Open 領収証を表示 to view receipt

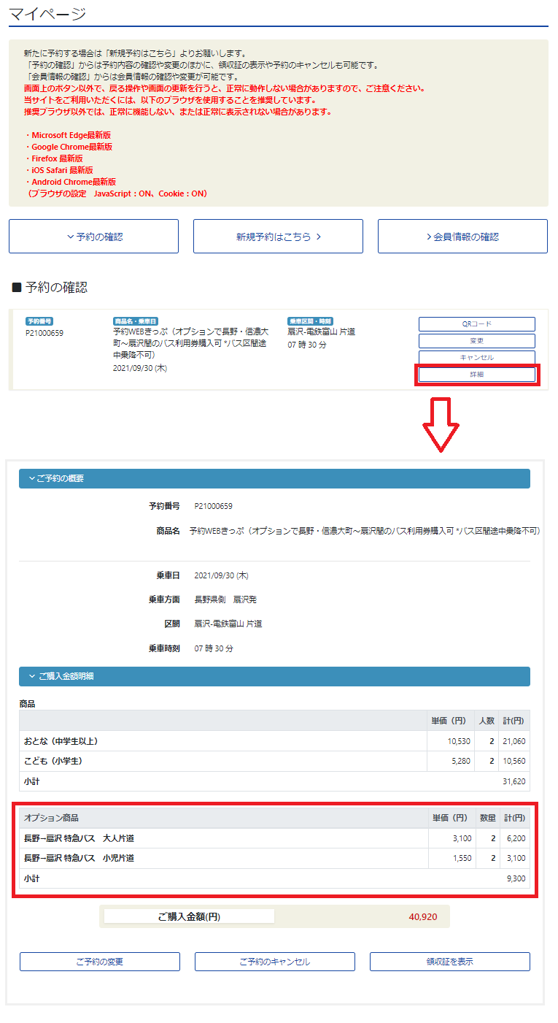tap(449, 962)
